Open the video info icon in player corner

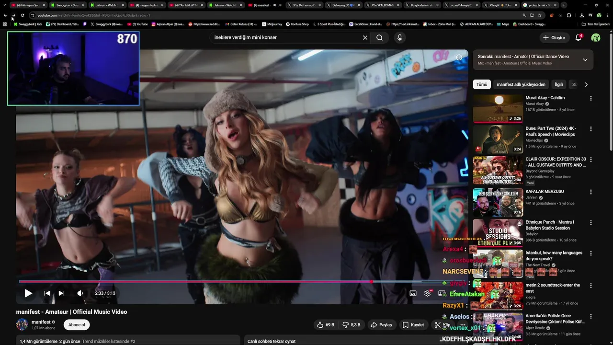(x=459, y=57)
